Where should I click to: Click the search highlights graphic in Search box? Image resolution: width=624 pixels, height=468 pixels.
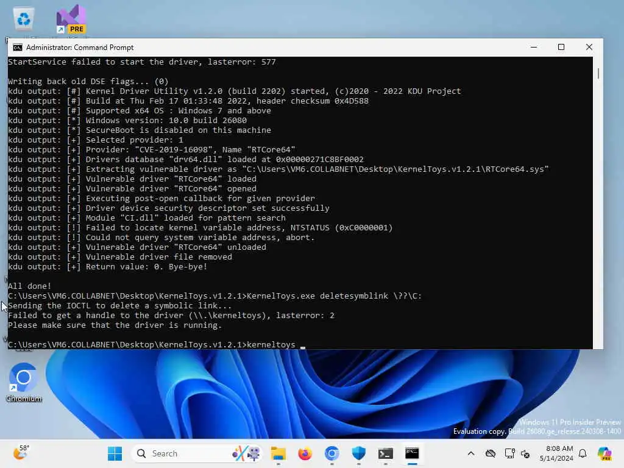pos(246,453)
